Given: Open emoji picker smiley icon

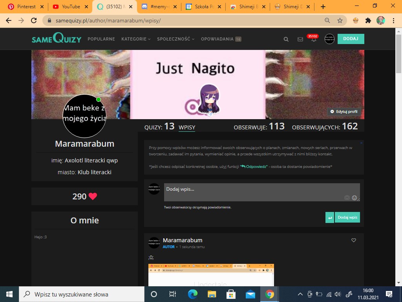Looking at the screenshot, I should pyautogui.click(x=354, y=198).
